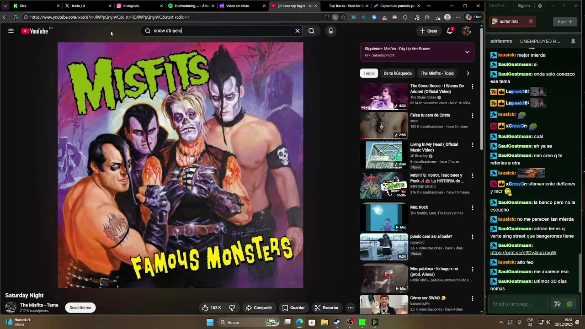This screenshot has width=585, height=329.
Task: Open the tab actions menu chevron
Action: [5, 6]
